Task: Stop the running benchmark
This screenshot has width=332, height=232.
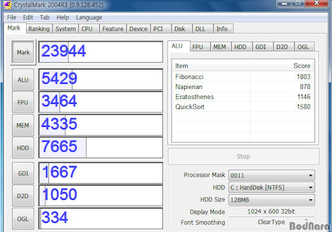Action: point(243,156)
